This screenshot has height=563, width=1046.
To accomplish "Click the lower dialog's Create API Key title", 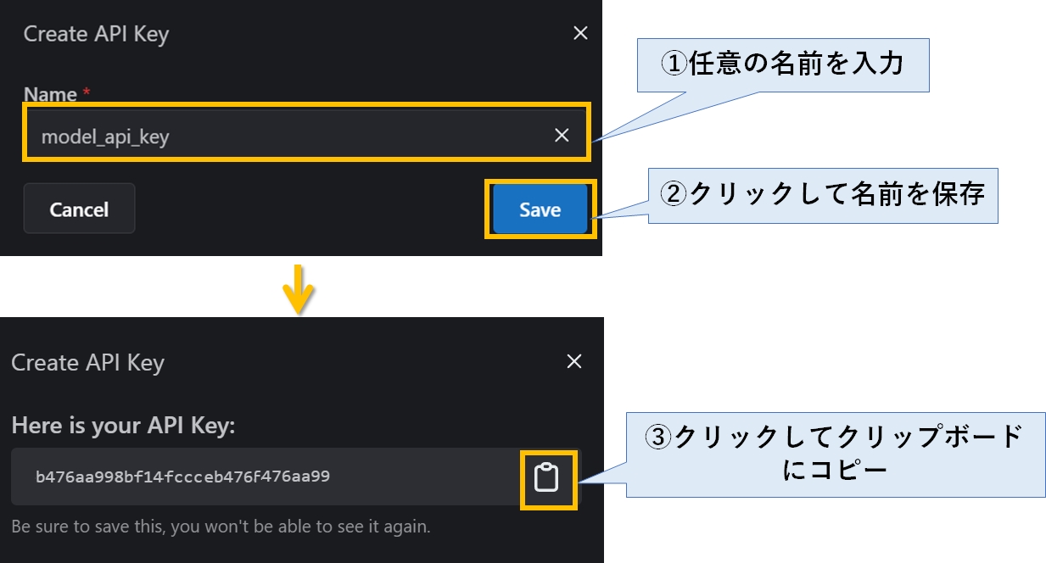I will pos(87,363).
